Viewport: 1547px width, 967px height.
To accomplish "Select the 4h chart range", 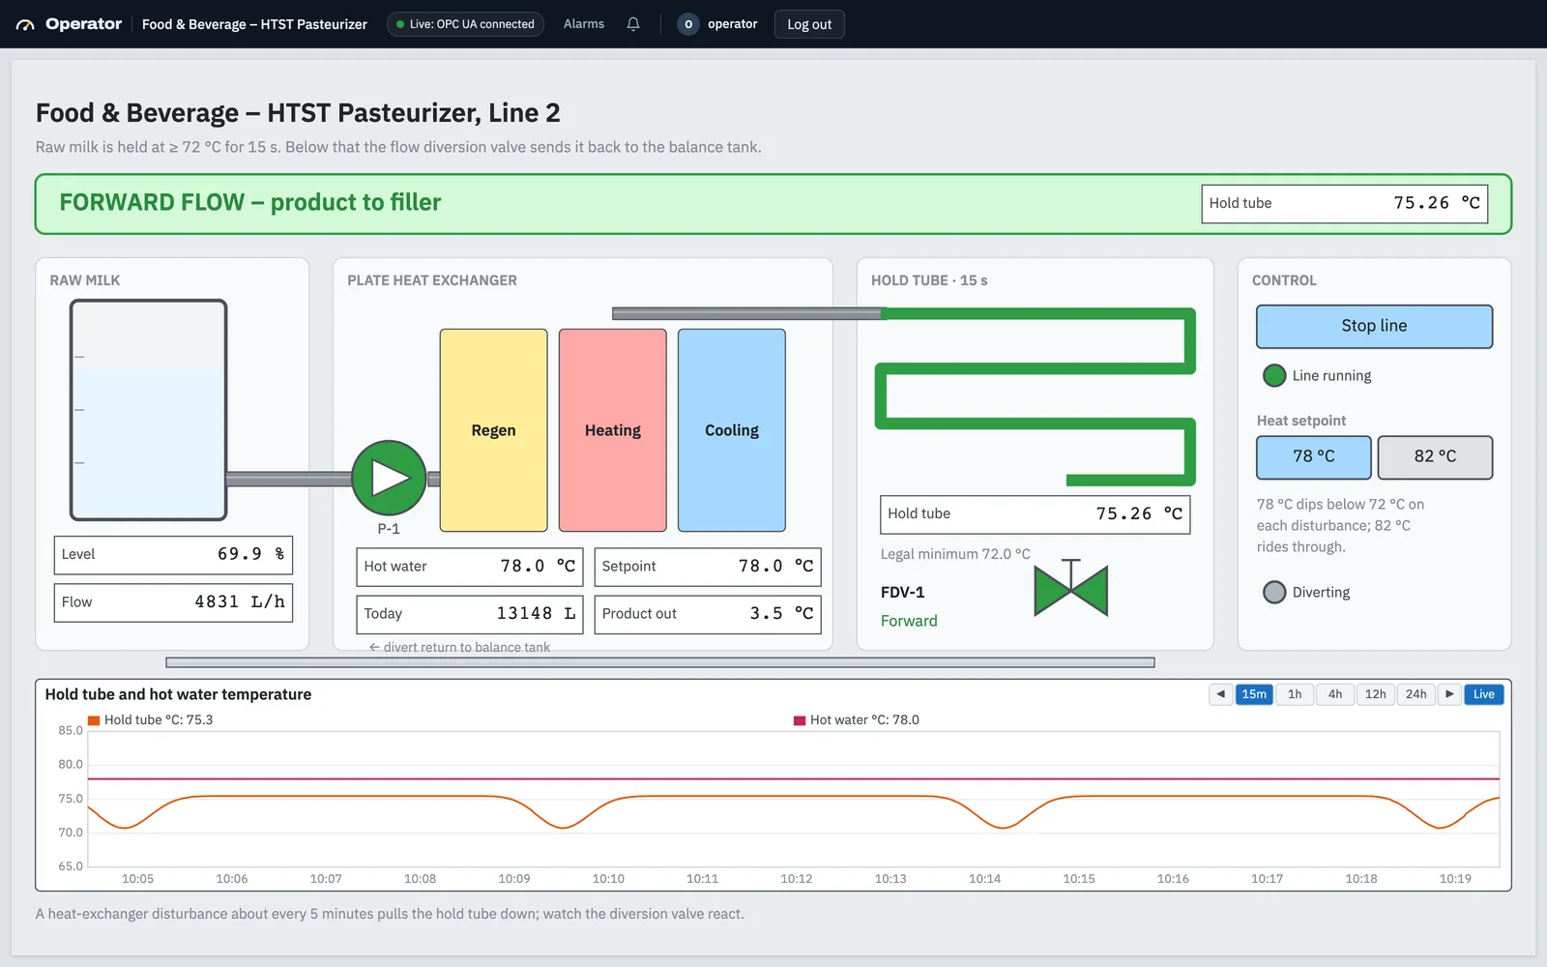I will [x=1335, y=694].
